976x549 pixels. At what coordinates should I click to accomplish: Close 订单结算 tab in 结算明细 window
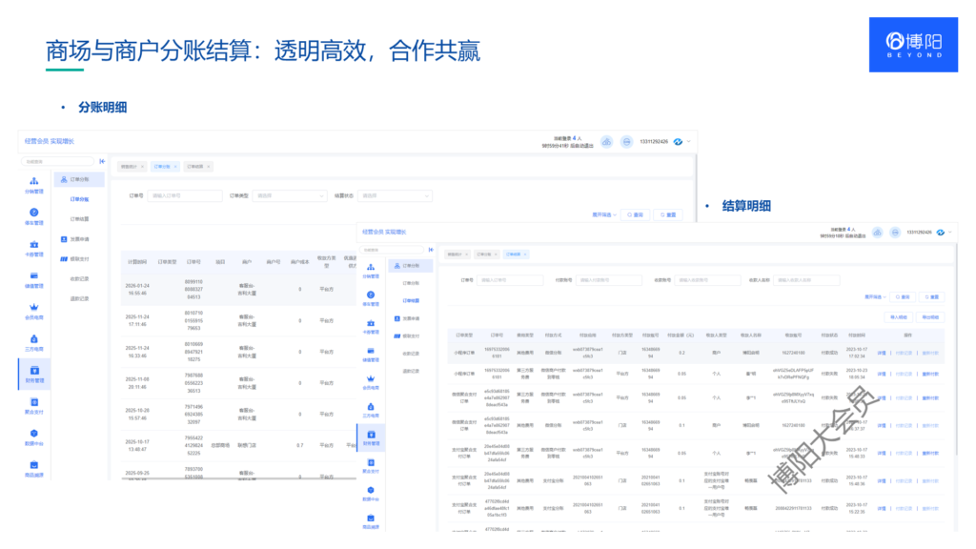point(525,254)
